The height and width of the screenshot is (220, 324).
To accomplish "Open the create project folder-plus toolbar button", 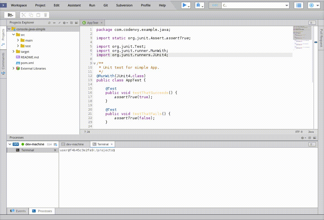I will pos(10,15).
